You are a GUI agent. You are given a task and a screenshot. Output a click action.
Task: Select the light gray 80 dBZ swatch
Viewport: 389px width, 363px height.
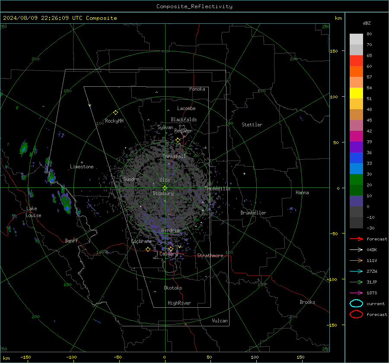tap(356, 39)
